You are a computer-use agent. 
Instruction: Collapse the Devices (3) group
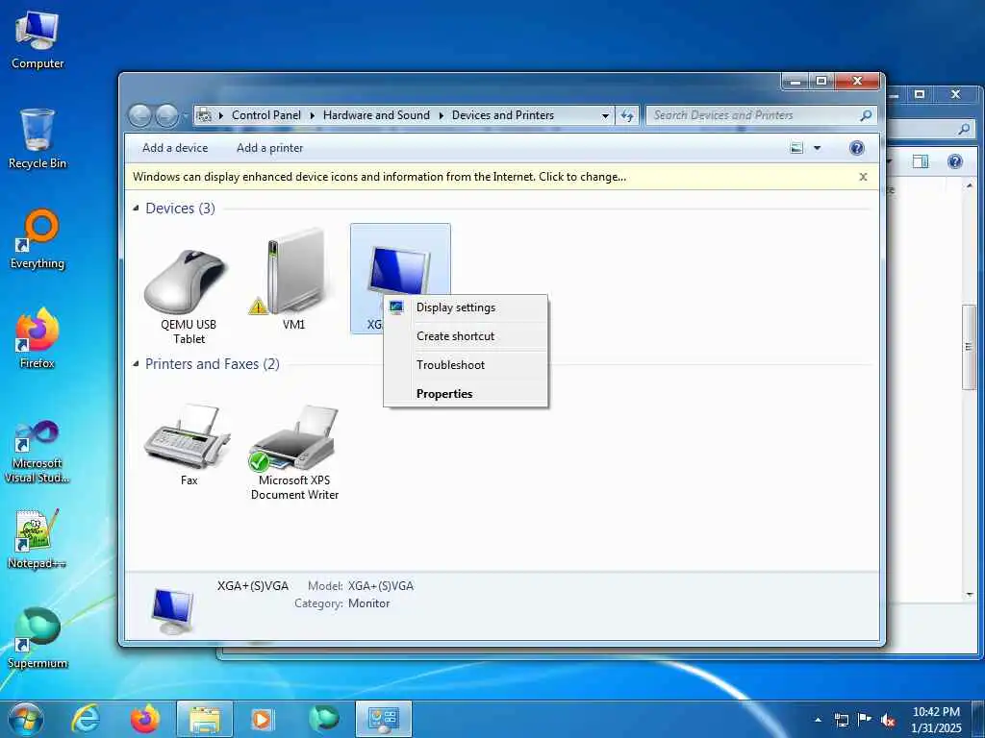pyautogui.click(x=136, y=209)
